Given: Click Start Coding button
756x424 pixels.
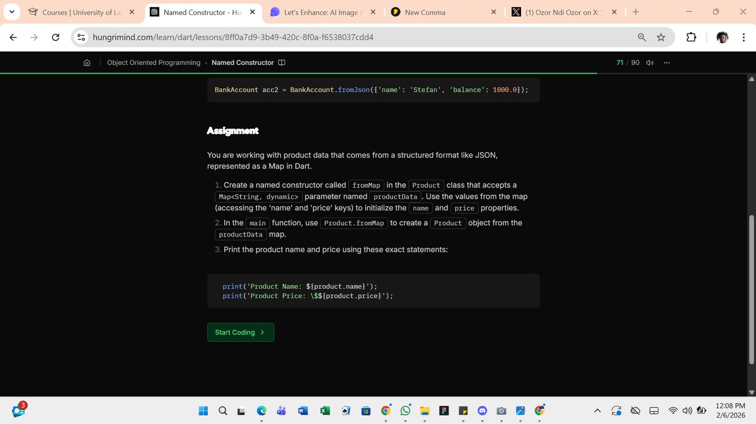Looking at the screenshot, I should [240, 332].
